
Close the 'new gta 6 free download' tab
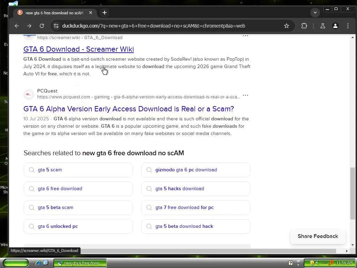click(x=91, y=13)
